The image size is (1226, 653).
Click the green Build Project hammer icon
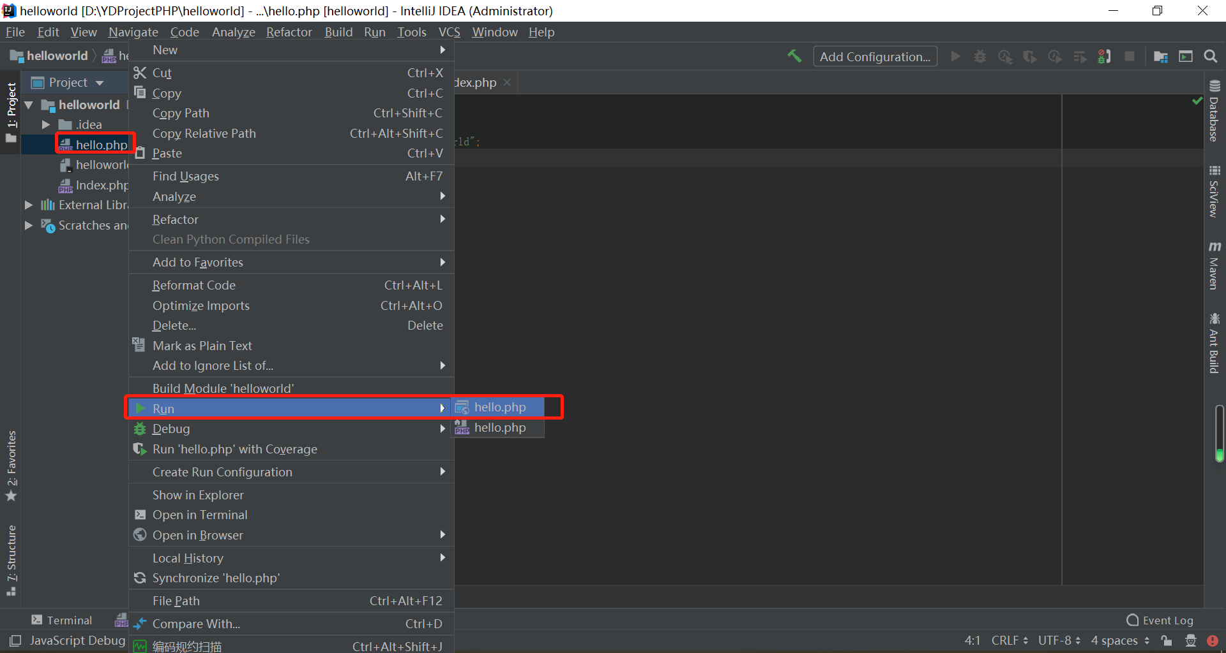coord(794,56)
